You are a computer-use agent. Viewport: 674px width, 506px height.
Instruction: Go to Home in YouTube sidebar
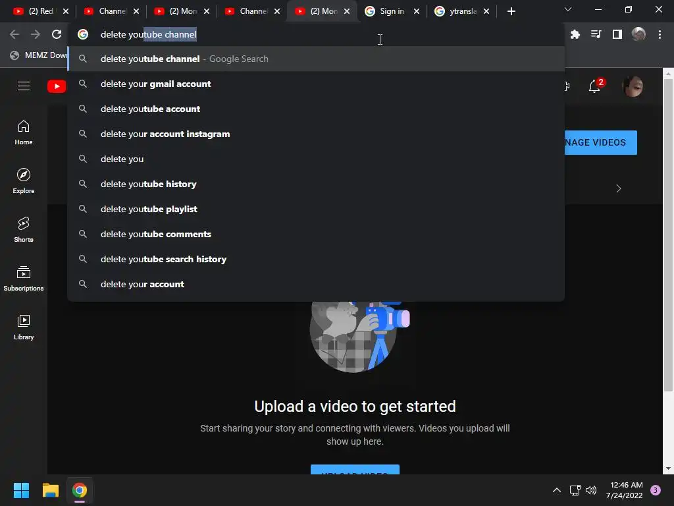pos(24,132)
